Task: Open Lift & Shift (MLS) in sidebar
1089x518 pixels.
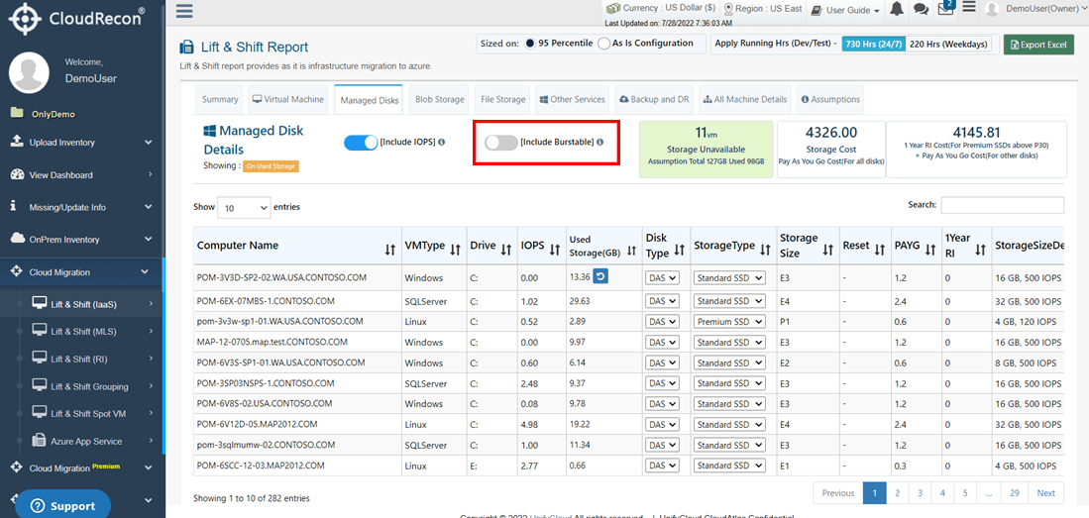Action: pos(82,331)
